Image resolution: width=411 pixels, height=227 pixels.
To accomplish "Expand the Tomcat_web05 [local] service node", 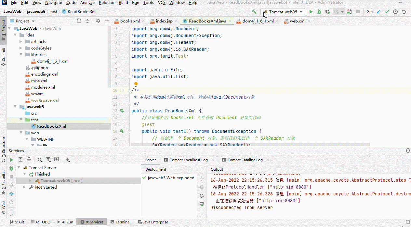I will (x=30, y=181).
